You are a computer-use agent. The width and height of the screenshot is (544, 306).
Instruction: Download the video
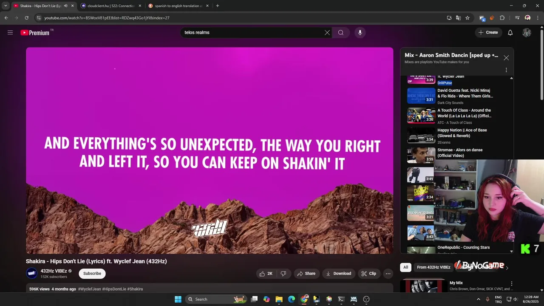(339, 274)
